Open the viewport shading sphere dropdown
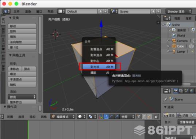Image resolution: width=196 pixels, height=139 pixels. click(81, 116)
